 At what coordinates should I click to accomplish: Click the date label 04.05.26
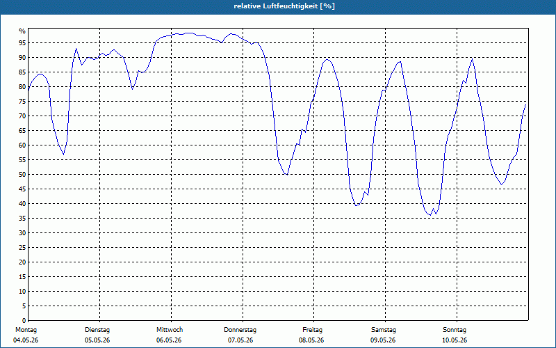point(26,340)
